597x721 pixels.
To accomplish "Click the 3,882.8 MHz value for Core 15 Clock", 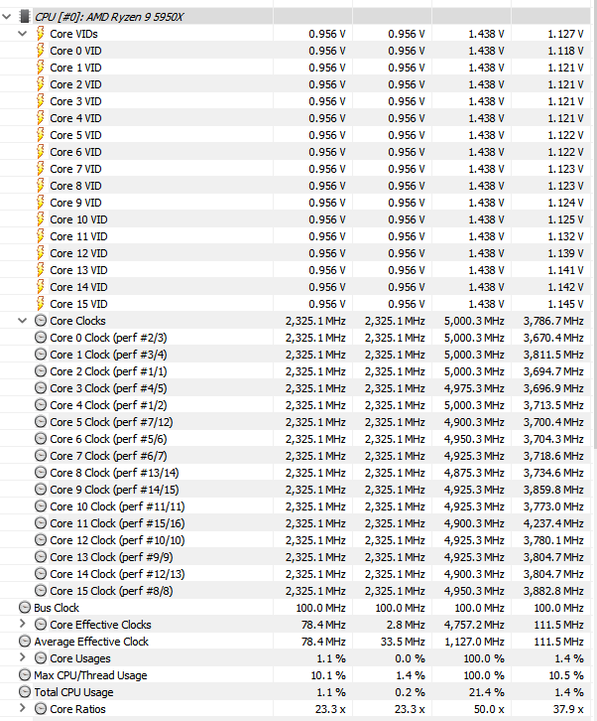I will [553, 591].
